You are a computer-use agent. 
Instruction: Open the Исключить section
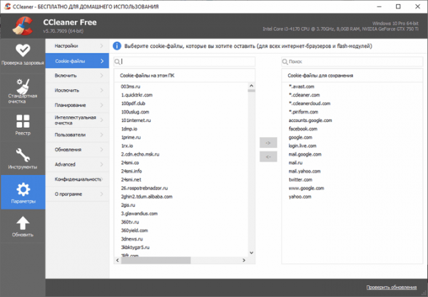click(x=77, y=91)
